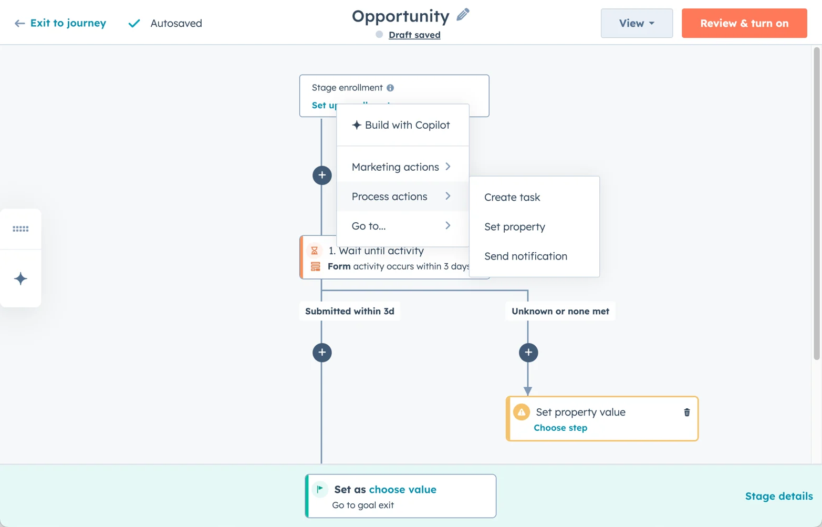Open the Copilot sparkle in left sidebar
The image size is (822, 527).
pos(20,278)
